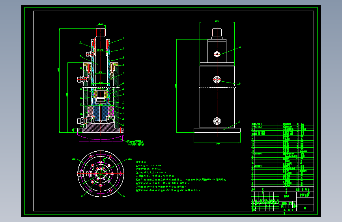Select the uppermost bolt fitting on section view's left
Image resolution: width=342 pixels, height=222 pixels.
pos(90,54)
